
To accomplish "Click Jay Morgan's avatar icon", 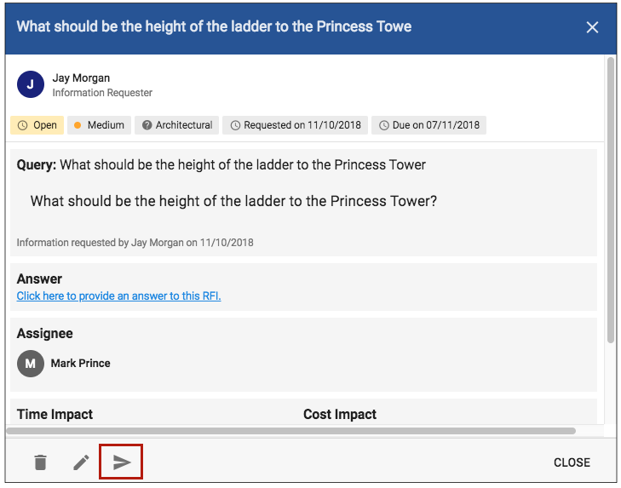I will [x=31, y=83].
